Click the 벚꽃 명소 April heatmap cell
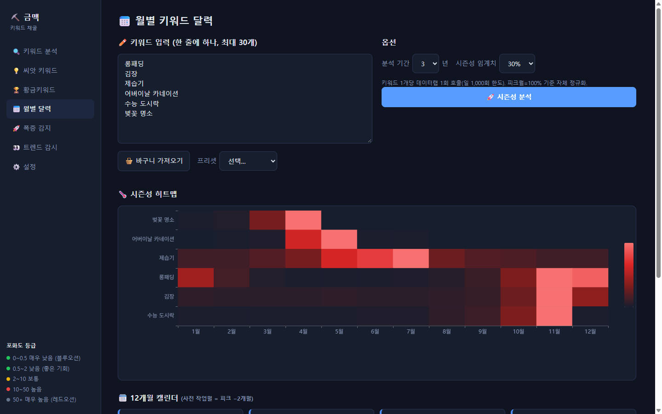662x414 pixels. click(303, 220)
